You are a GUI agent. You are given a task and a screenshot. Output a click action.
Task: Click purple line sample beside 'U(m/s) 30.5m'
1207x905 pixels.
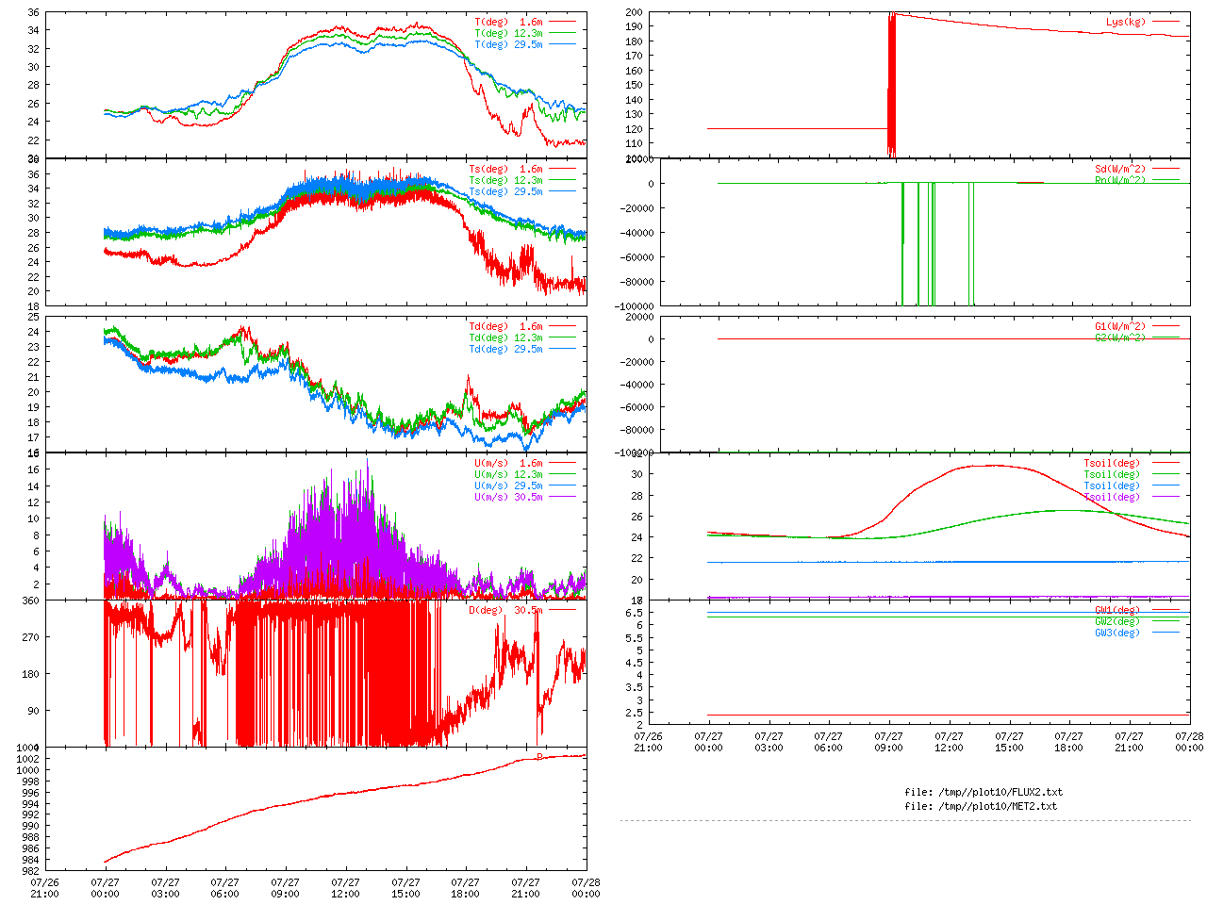563,497
